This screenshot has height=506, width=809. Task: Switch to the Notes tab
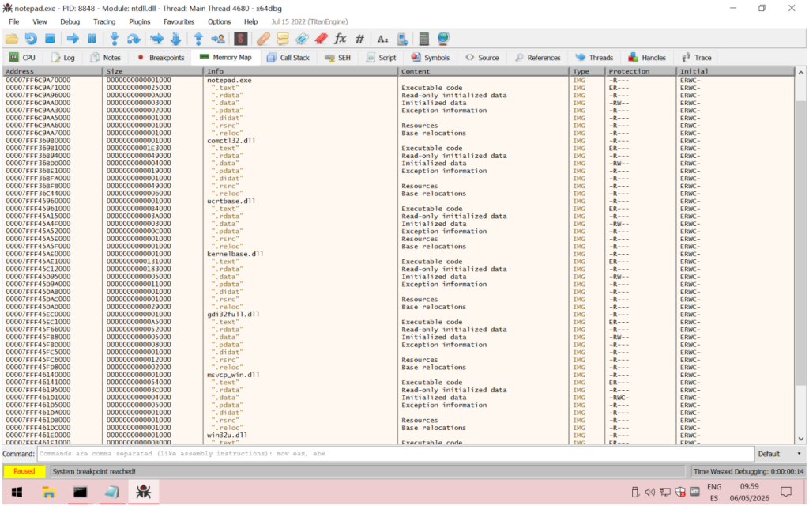pyautogui.click(x=106, y=57)
